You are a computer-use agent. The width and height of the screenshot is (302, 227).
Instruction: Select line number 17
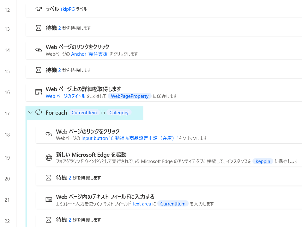pos(7,113)
